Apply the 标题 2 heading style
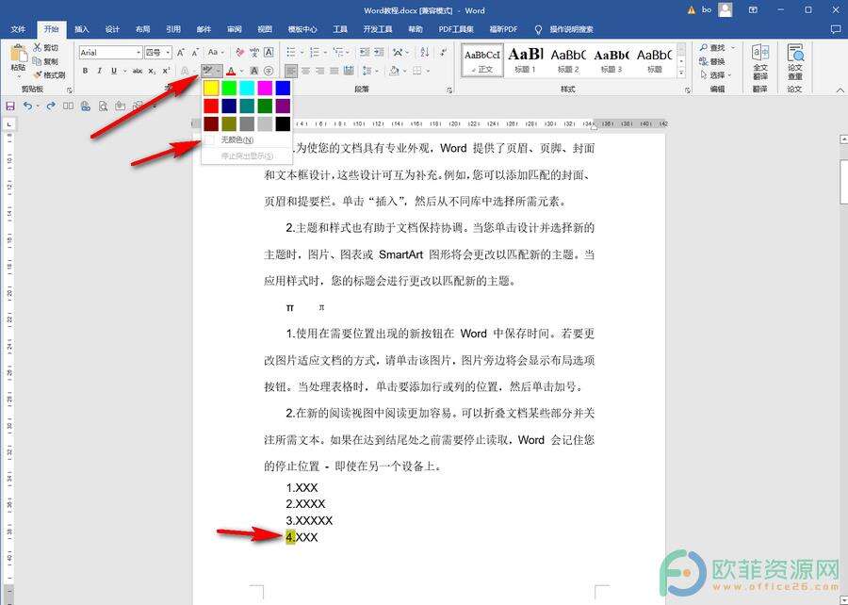 click(568, 60)
